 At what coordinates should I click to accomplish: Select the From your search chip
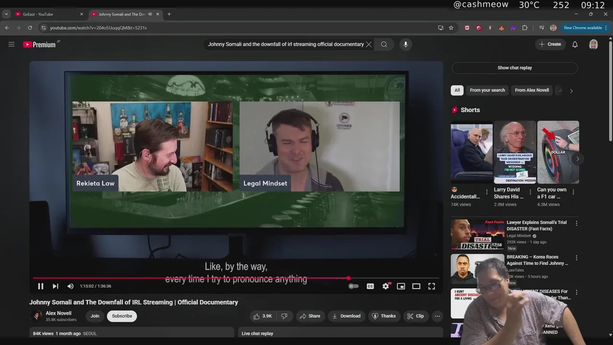488,90
